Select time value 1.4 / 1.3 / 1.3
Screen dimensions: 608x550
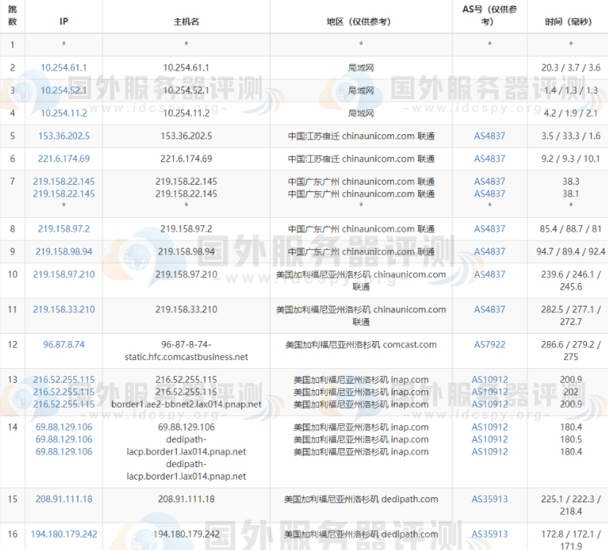(x=571, y=90)
